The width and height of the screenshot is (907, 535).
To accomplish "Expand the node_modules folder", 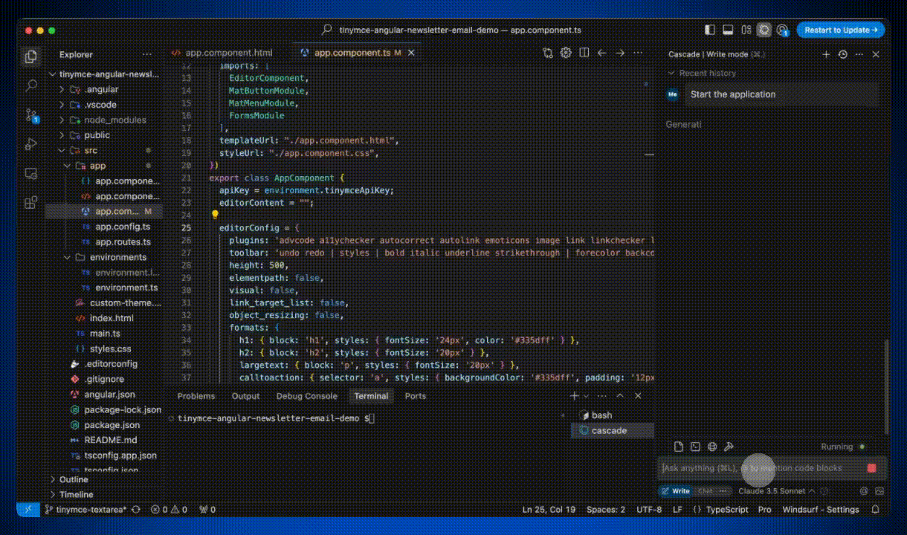I will tap(114, 120).
